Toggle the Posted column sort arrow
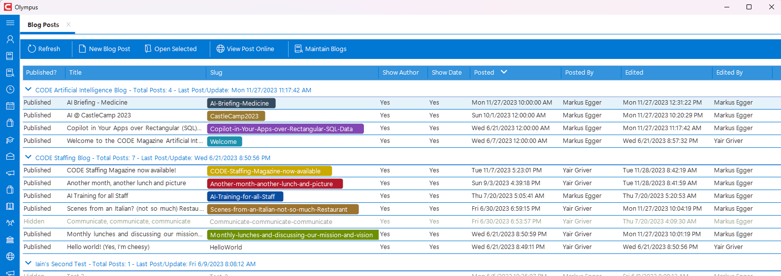 pyautogui.click(x=504, y=72)
